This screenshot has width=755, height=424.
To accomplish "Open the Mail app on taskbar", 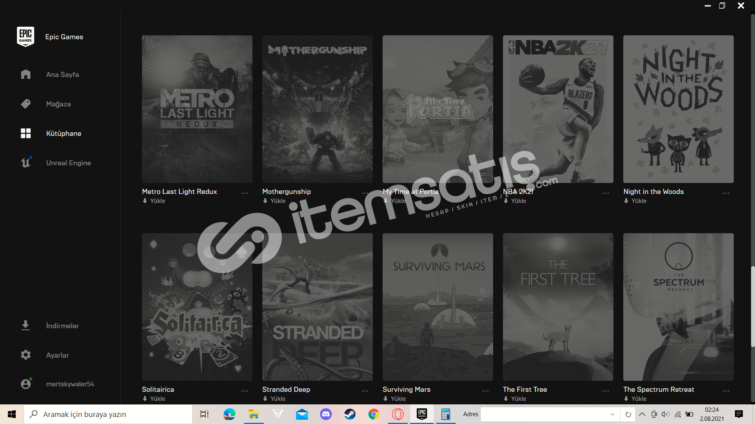I will [302, 414].
